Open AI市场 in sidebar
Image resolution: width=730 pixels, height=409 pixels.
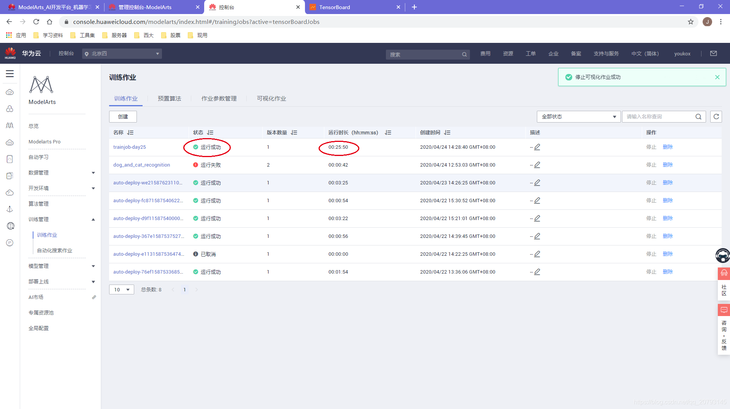click(x=36, y=297)
